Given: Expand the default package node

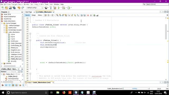Looking at the screenshot, I should tap(4, 26).
